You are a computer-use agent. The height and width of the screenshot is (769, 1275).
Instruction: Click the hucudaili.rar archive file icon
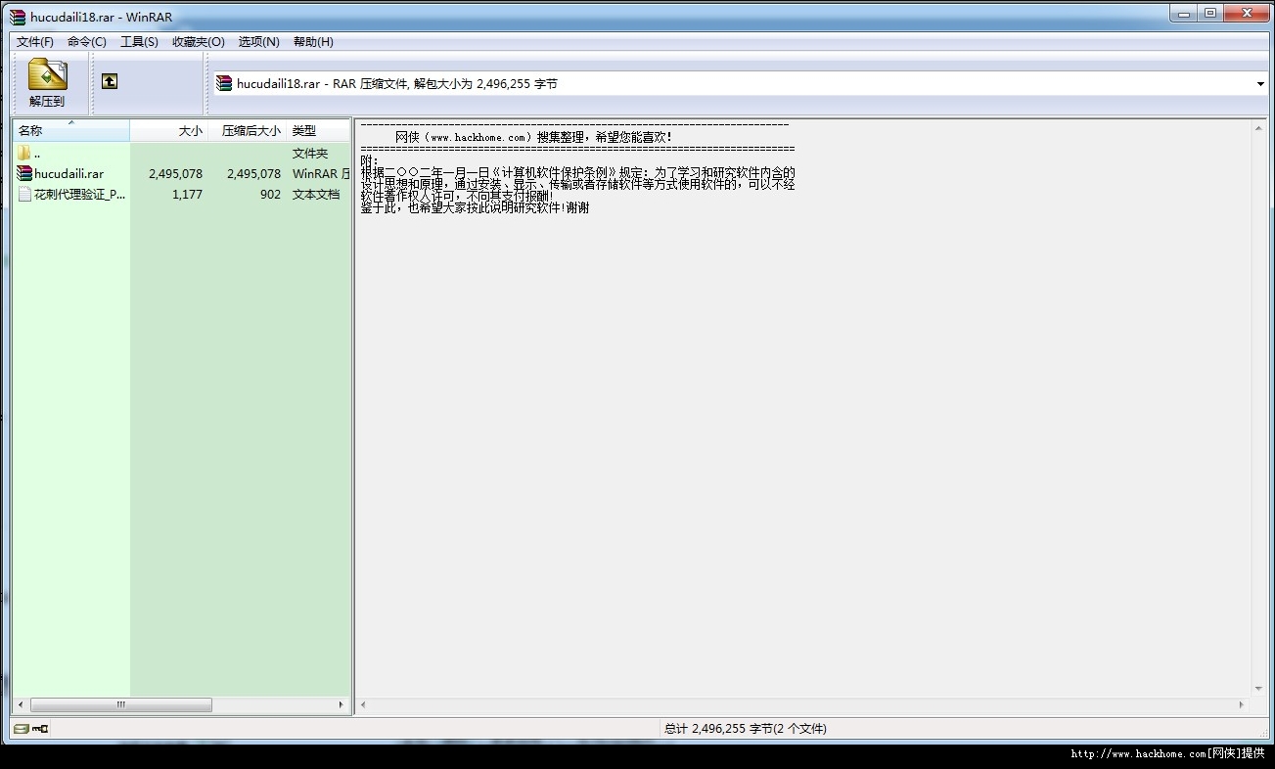pos(24,174)
